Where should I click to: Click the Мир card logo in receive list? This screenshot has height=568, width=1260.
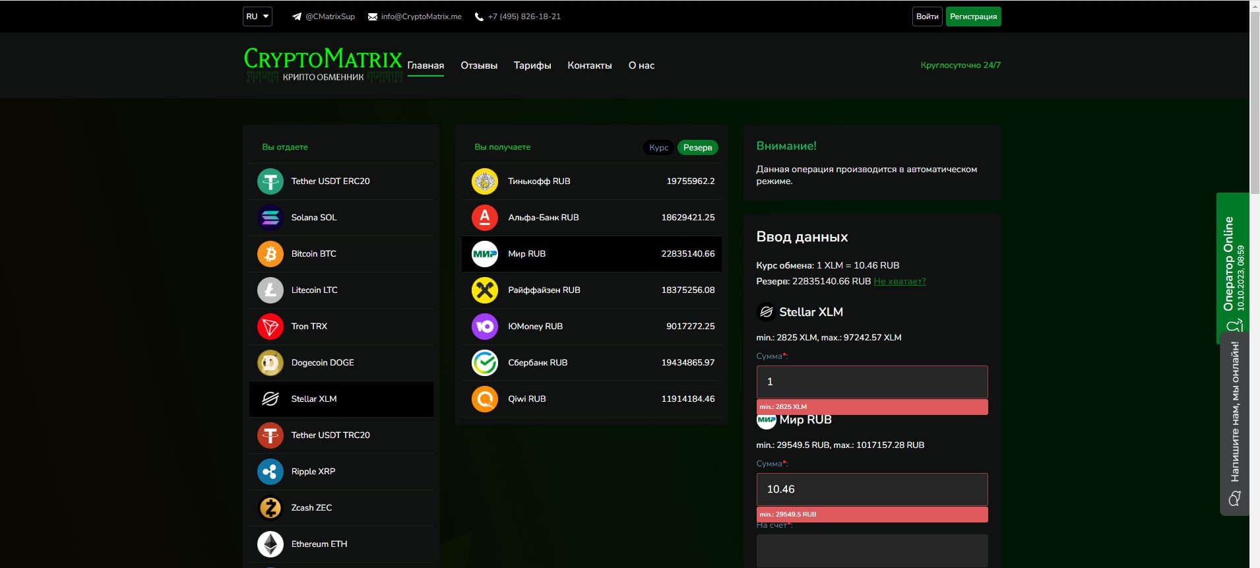click(485, 254)
